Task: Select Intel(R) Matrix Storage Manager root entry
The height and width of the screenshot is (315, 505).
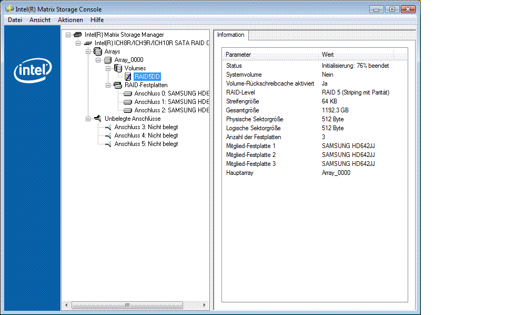Action: pos(124,35)
